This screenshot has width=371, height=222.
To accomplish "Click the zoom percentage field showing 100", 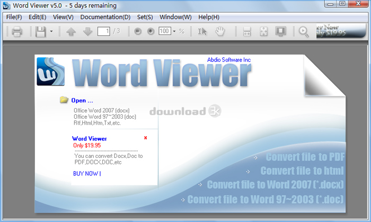I will point(165,31).
